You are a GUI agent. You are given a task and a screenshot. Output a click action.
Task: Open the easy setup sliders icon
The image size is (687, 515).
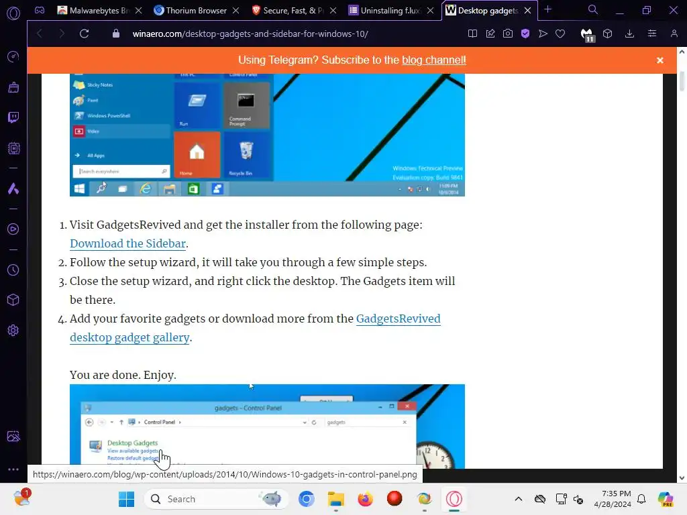tap(652, 34)
